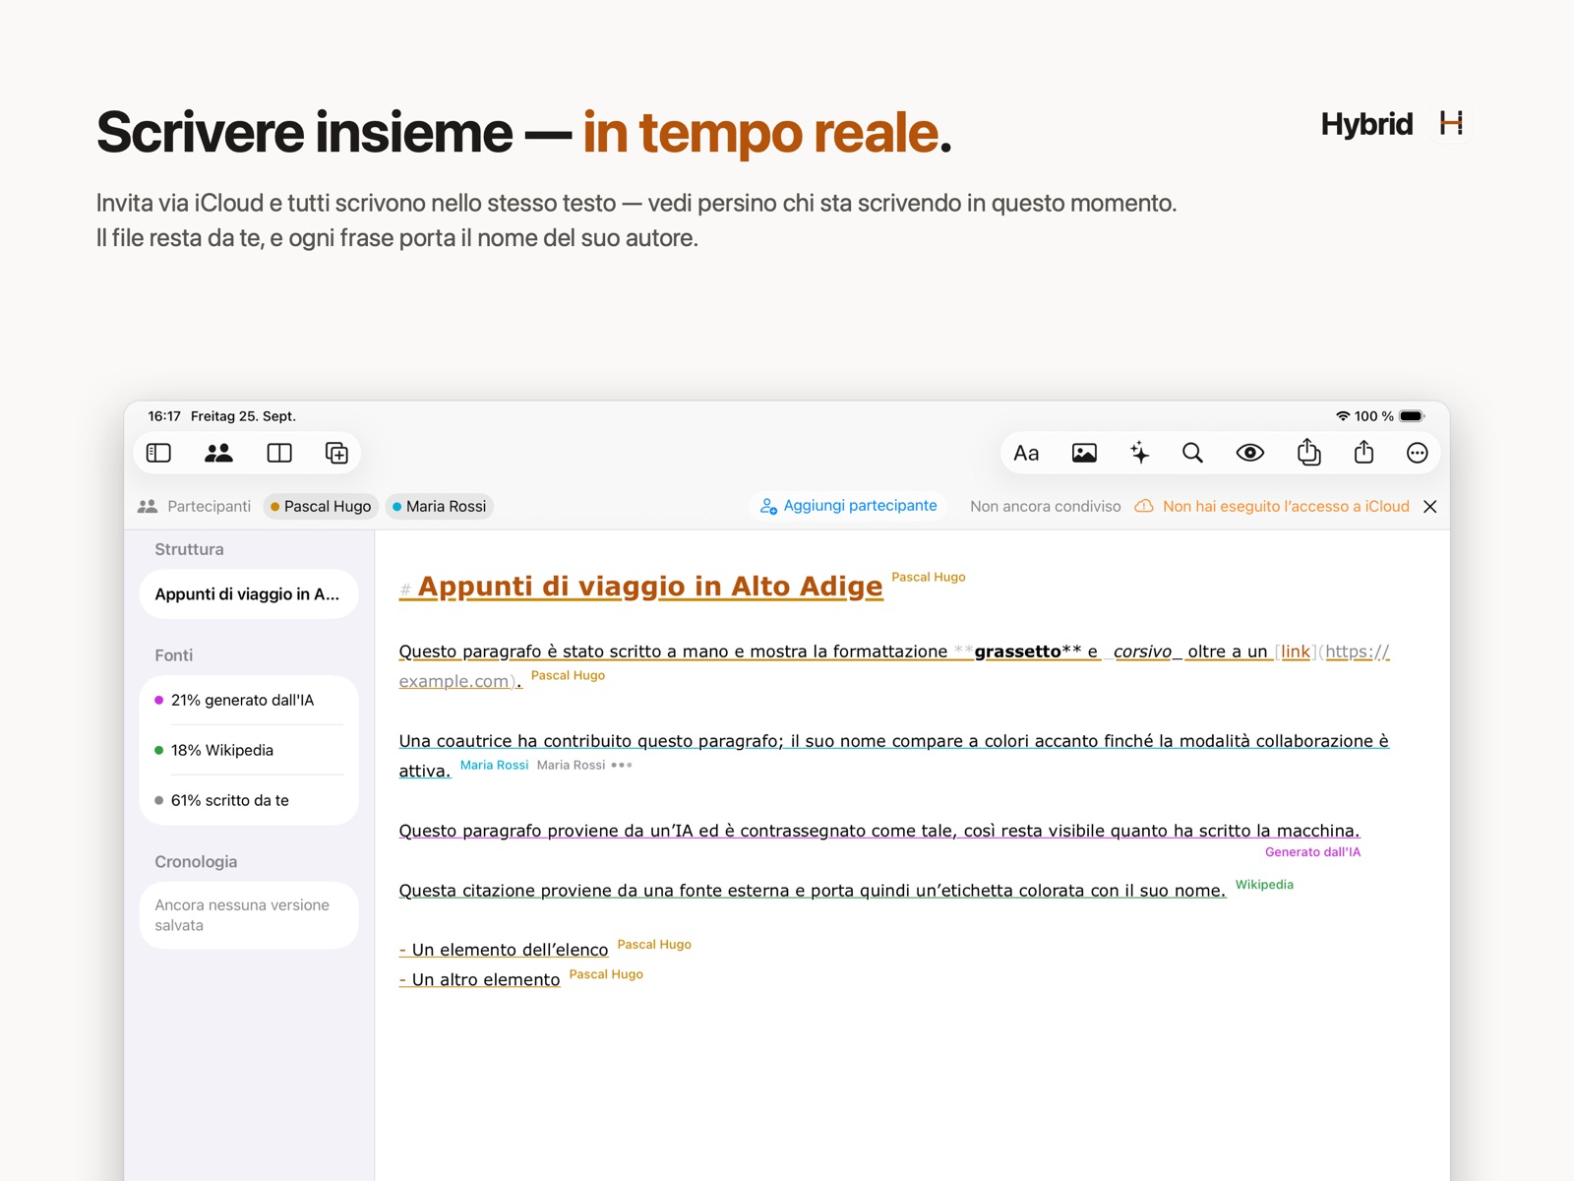Select participant chip Maria Rossi
This screenshot has height=1181, width=1574.
click(439, 506)
